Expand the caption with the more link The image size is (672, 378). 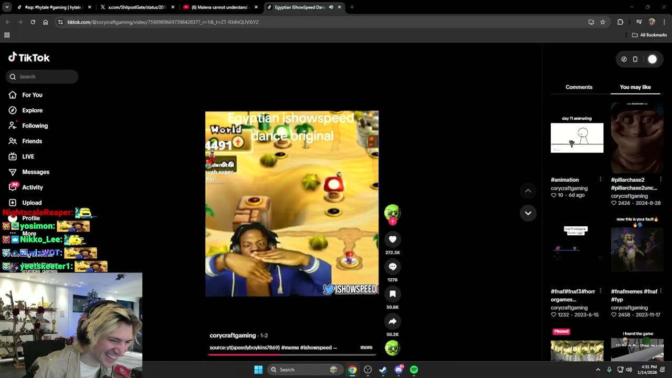366,348
